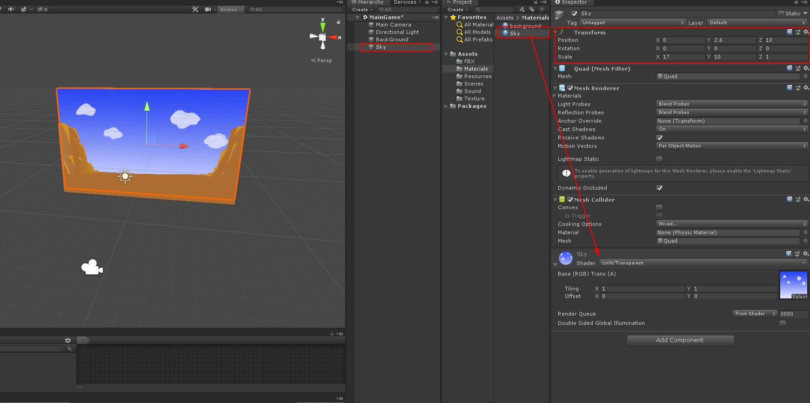Image resolution: width=810 pixels, height=403 pixels.
Task: Click the Sky material preview sphere
Action: (x=566, y=258)
